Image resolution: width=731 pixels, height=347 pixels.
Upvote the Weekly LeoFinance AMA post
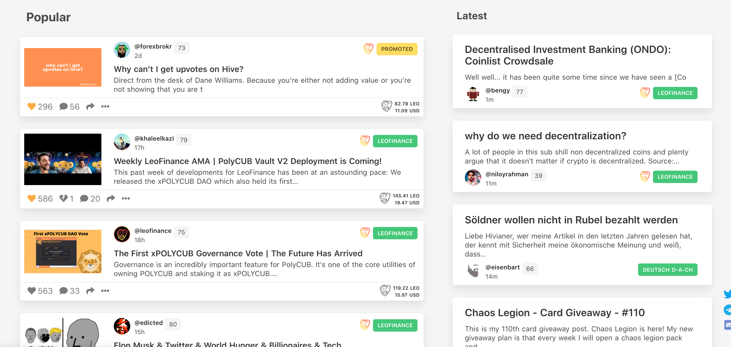(x=31, y=199)
